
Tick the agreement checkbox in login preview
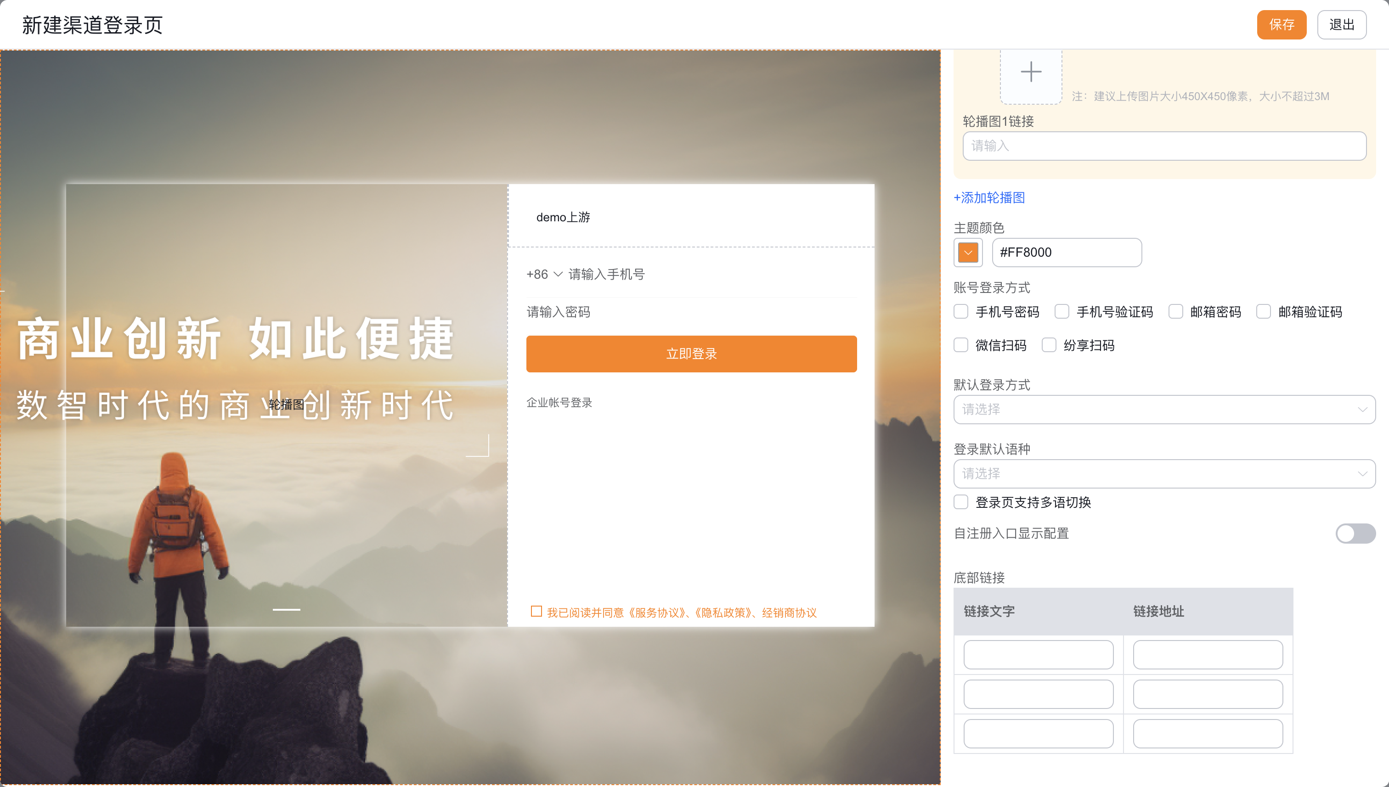tap(536, 611)
